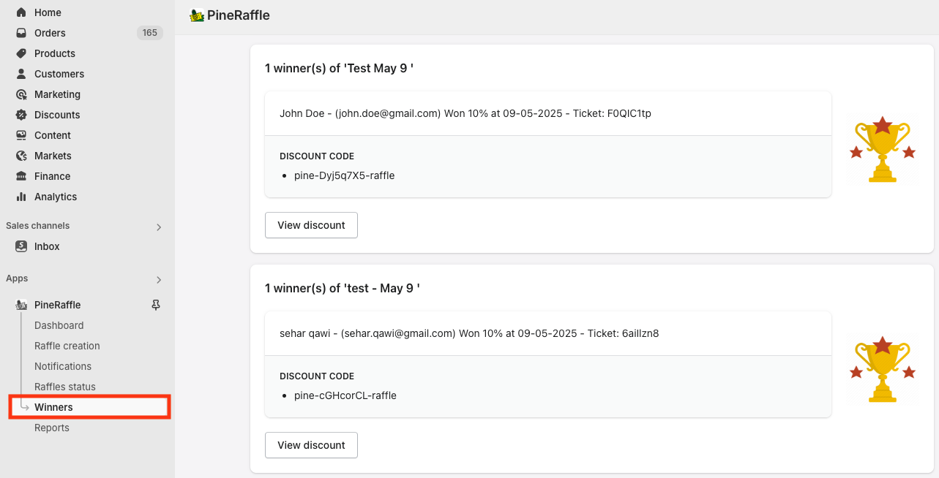The height and width of the screenshot is (478, 939).
Task: Open the Orders inbox icon
Action: tap(21, 33)
